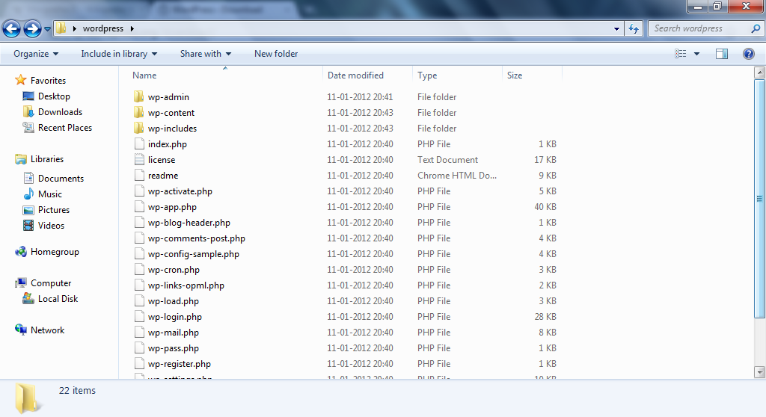Click the wp-comments-post.php file icon
Viewport: 766px width, 417px height.
(x=139, y=238)
